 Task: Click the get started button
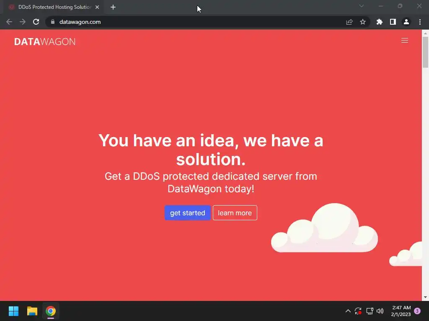187,213
